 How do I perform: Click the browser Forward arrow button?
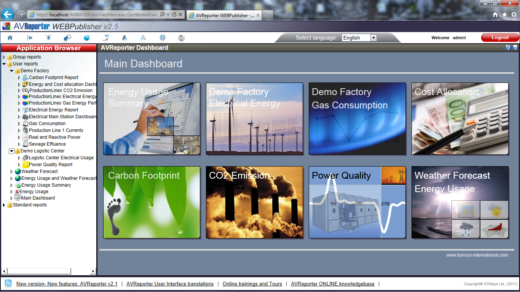21,14
